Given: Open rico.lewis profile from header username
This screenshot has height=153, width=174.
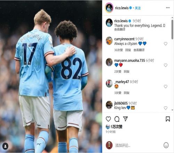Looking at the screenshot, I should [122, 8].
